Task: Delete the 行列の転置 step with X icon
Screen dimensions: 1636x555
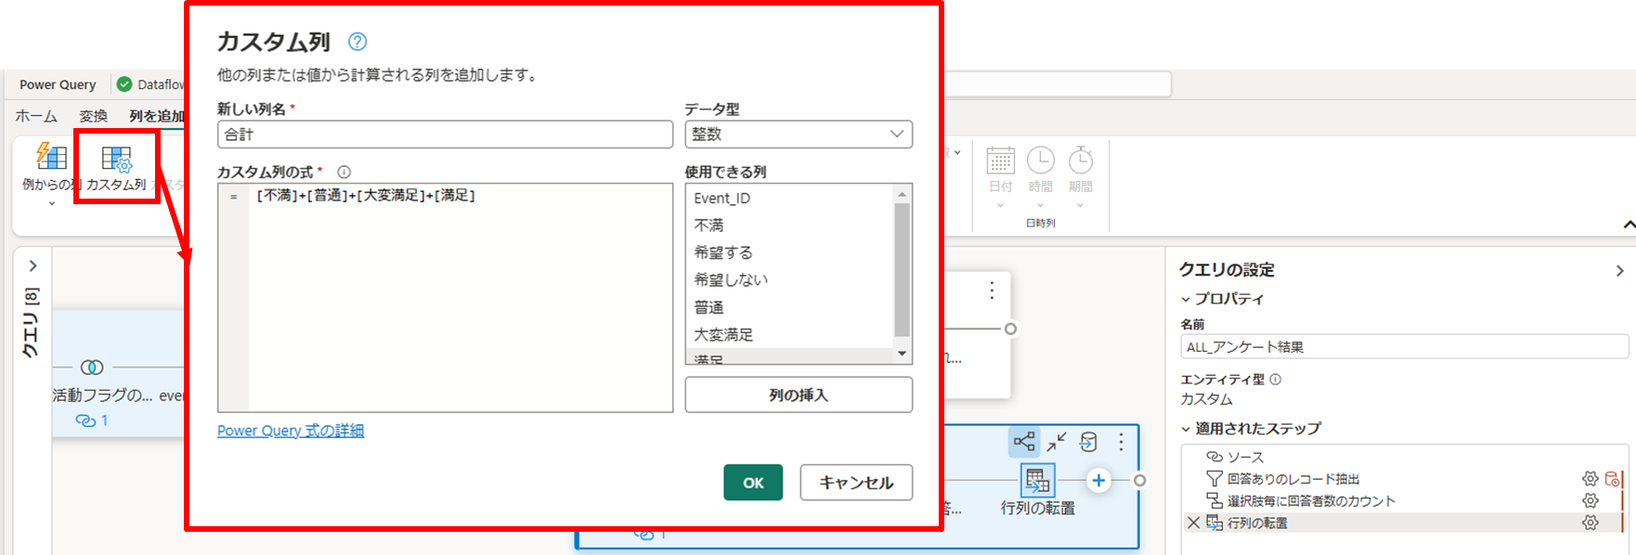Action: pyautogui.click(x=1193, y=523)
